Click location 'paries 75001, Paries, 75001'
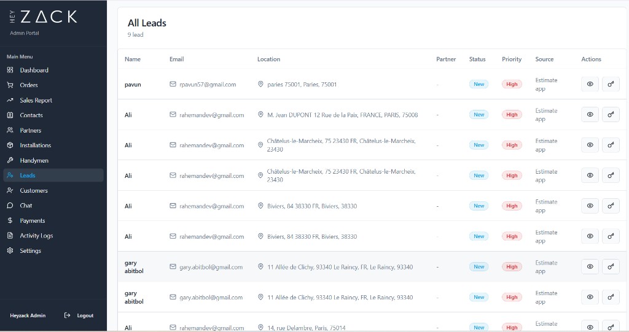This screenshot has height=332, width=629. [x=302, y=85]
